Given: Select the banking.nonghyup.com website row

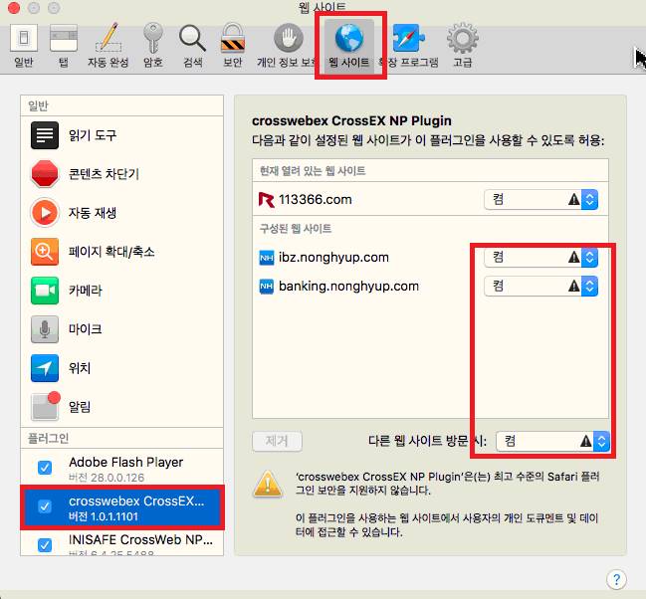Looking at the screenshot, I should [430, 286].
